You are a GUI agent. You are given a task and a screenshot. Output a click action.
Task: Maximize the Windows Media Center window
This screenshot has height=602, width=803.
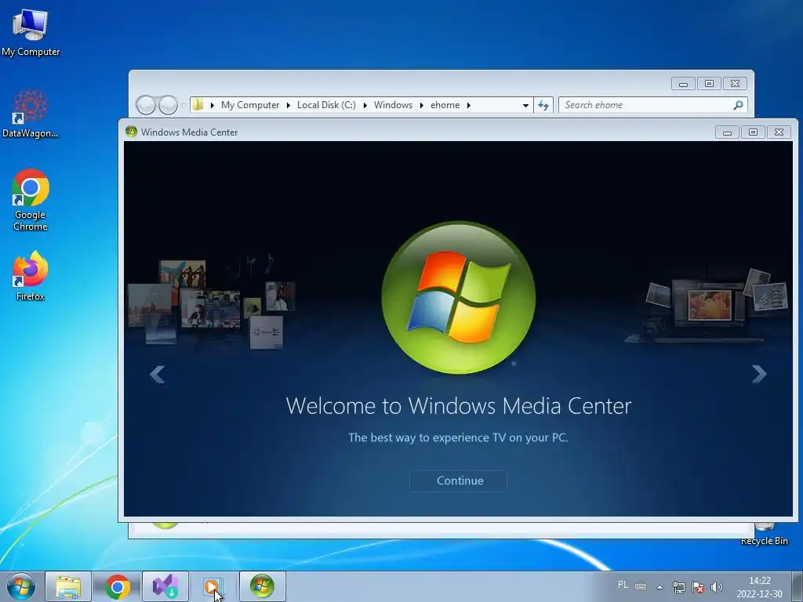pos(753,132)
